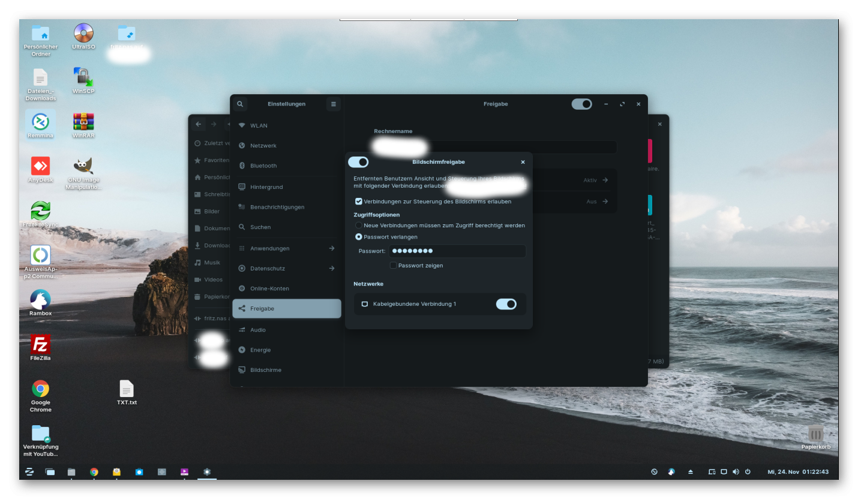Open Papierkorb trash icon on desktop
This screenshot has height=499, width=858.
pyautogui.click(x=815, y=437)
